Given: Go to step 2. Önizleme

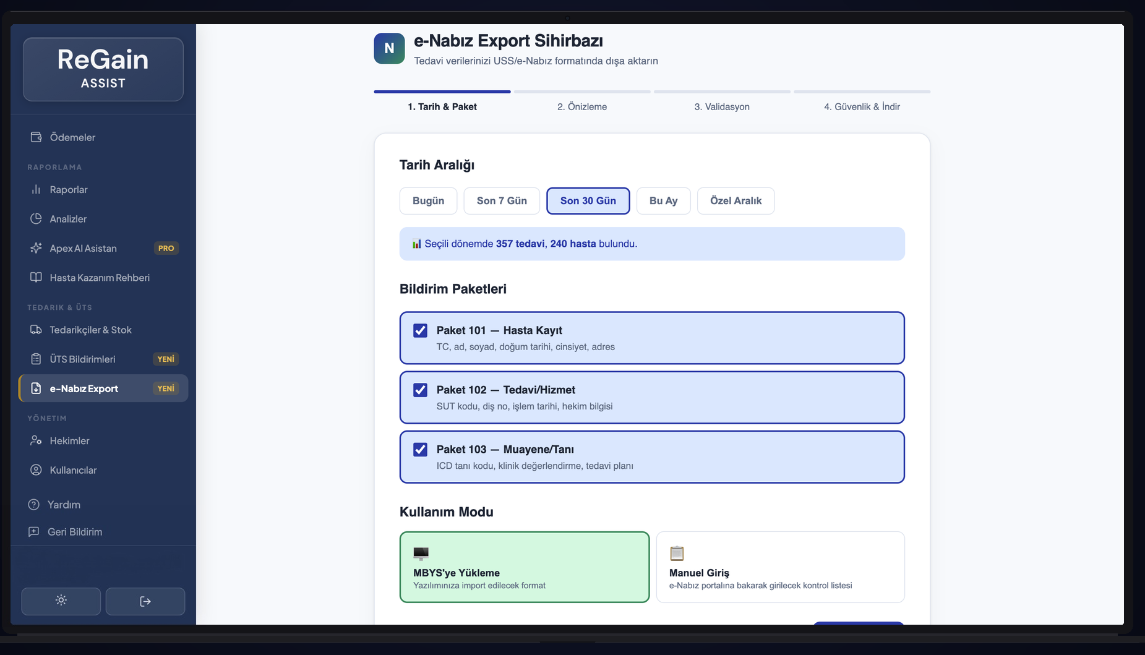Looking at the screenshot, I should [581, 106].
